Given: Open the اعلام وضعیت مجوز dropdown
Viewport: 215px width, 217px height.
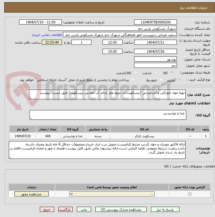Looking at the screenshot, I should pyautogui.click(x=112, y=194).
